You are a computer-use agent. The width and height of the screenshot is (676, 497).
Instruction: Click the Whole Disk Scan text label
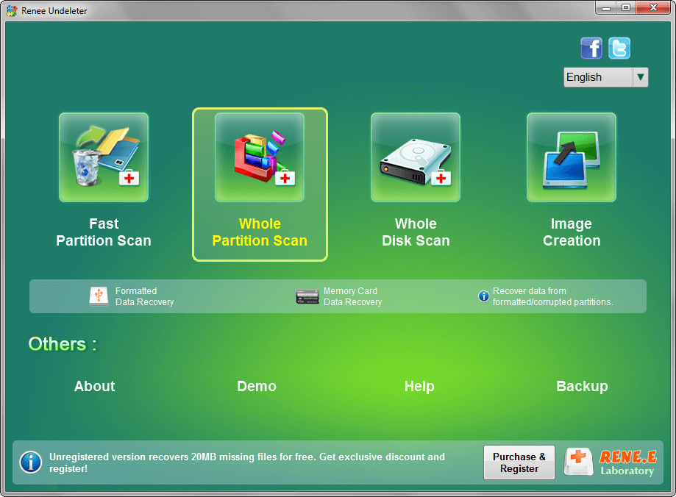coord(416,232)
